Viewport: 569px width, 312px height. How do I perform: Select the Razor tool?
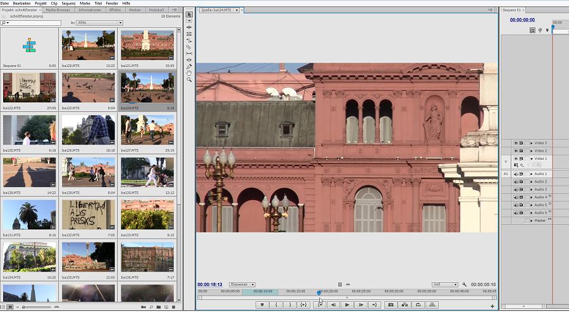tap(189, 47)
